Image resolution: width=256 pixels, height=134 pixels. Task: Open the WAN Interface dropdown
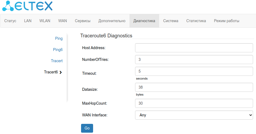(194, 115)
